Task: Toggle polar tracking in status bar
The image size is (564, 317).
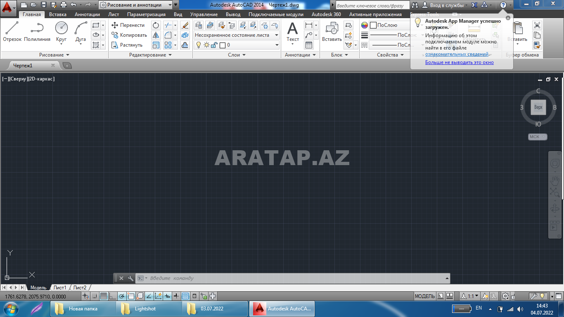Action: pos(122,296)
